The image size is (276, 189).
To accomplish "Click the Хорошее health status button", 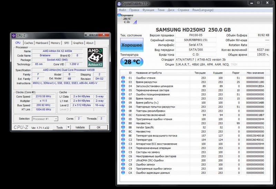I will pos(132,45).
